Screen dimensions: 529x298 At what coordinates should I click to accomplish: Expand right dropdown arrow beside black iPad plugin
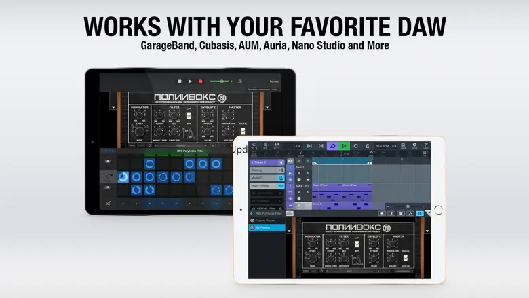click(x=267, y=107)
